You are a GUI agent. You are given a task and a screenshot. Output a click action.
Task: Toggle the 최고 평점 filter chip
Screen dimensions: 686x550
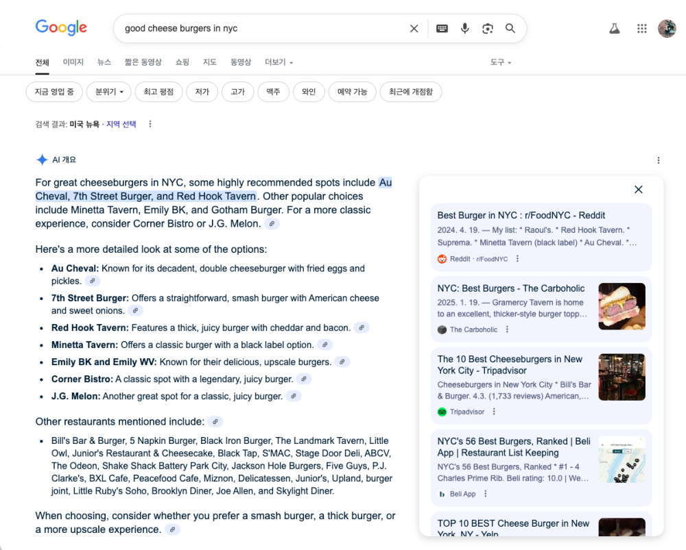[x=158, y=92]
